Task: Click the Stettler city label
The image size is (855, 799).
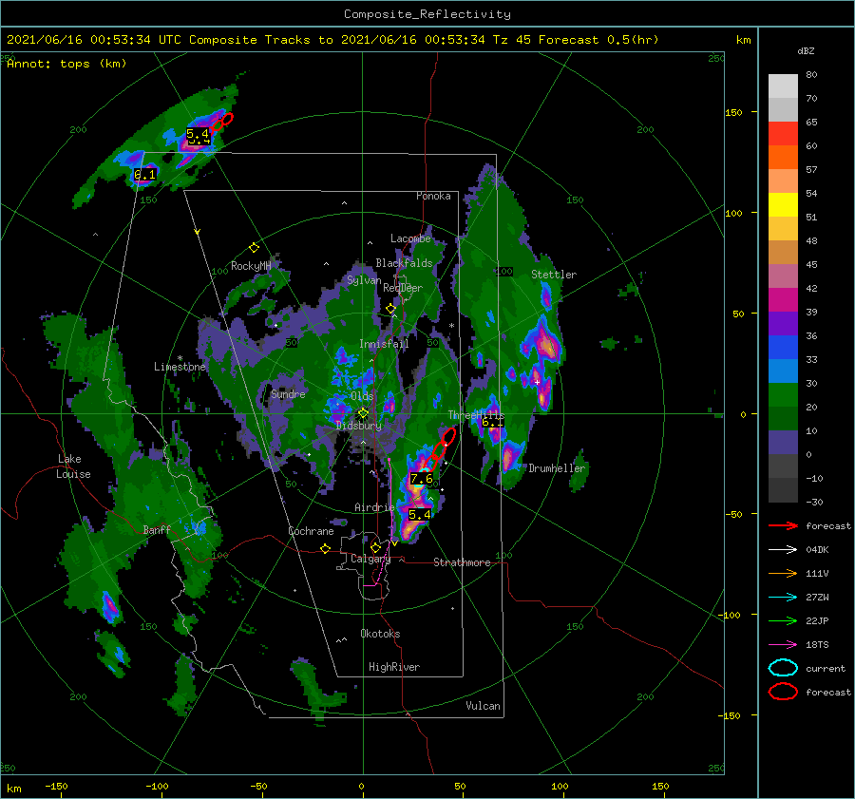Action: pyautogui.click(x=554, y=275)
